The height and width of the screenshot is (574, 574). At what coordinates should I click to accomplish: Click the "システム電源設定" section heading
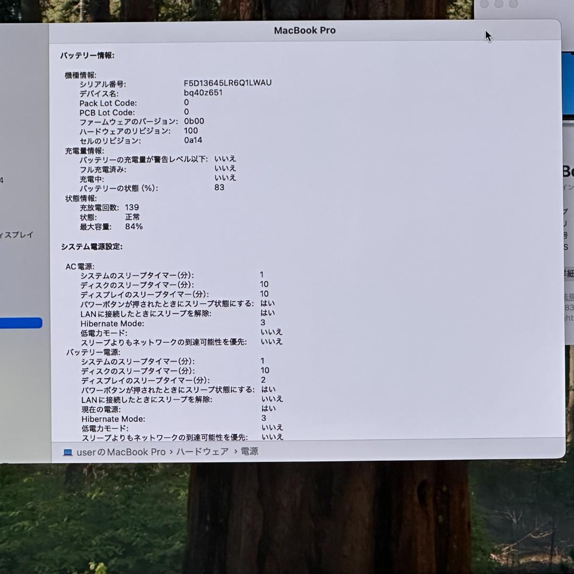[x=90, y=247]
